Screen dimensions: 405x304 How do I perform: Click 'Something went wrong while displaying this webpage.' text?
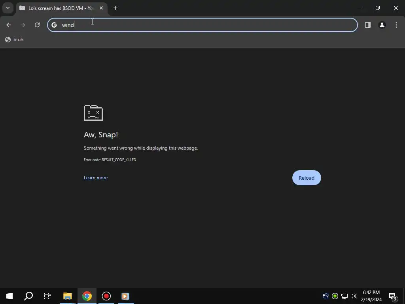pyautogui.click(x=141, y=148)
